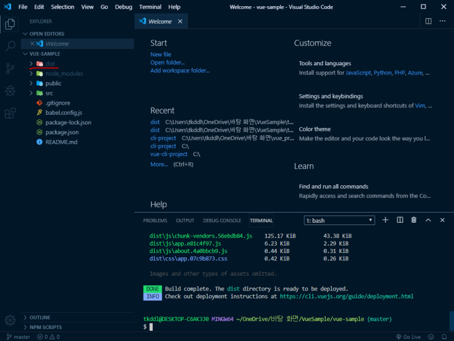Open the Debug view in activity bar

[10, 91]
